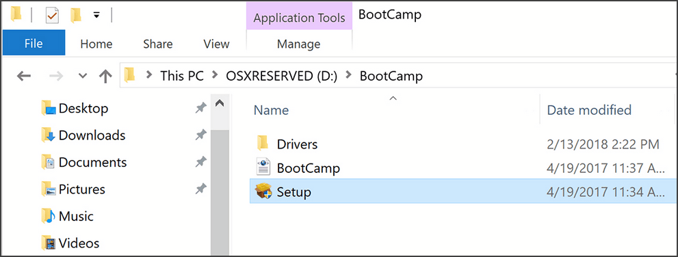Switch to the View ribbon tab
The width and height of the screenshot is (678, 257).
tap(216, 44)
